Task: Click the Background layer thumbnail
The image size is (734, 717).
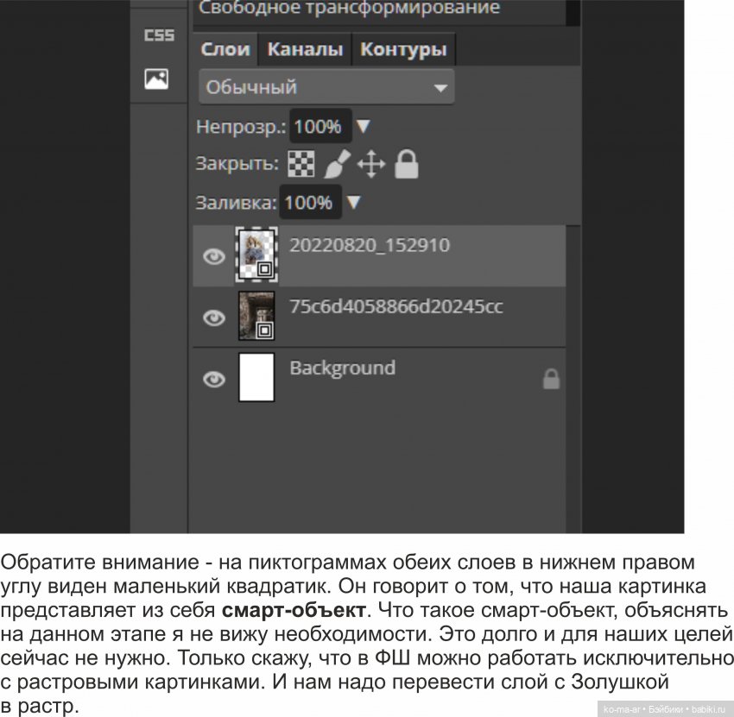Action: [x=255, y=376]
